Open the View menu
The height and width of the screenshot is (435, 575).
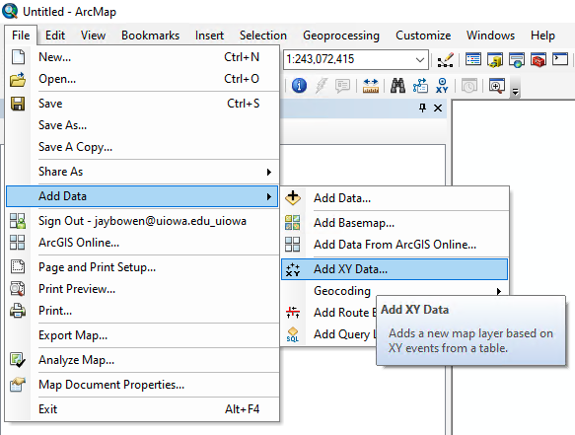tap(93, 36)
